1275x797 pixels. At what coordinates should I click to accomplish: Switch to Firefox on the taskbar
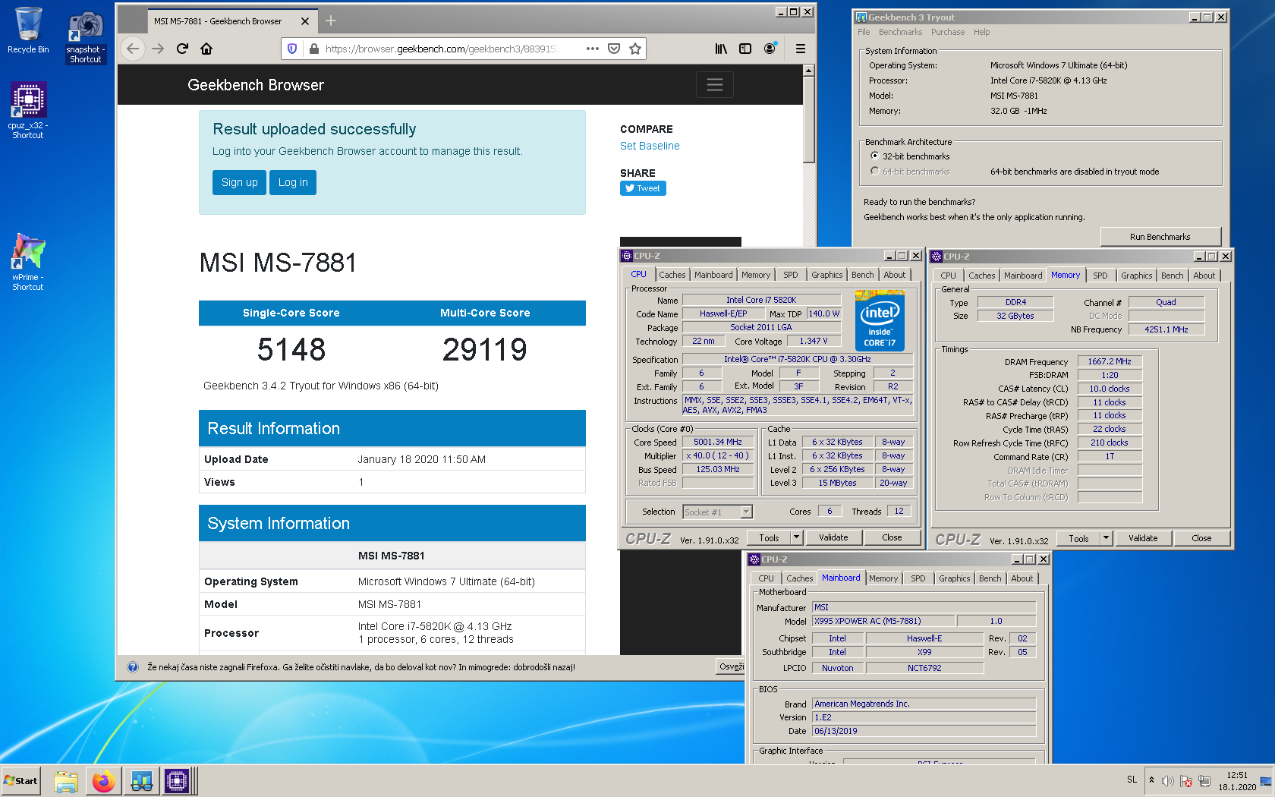tap(104, 781)
